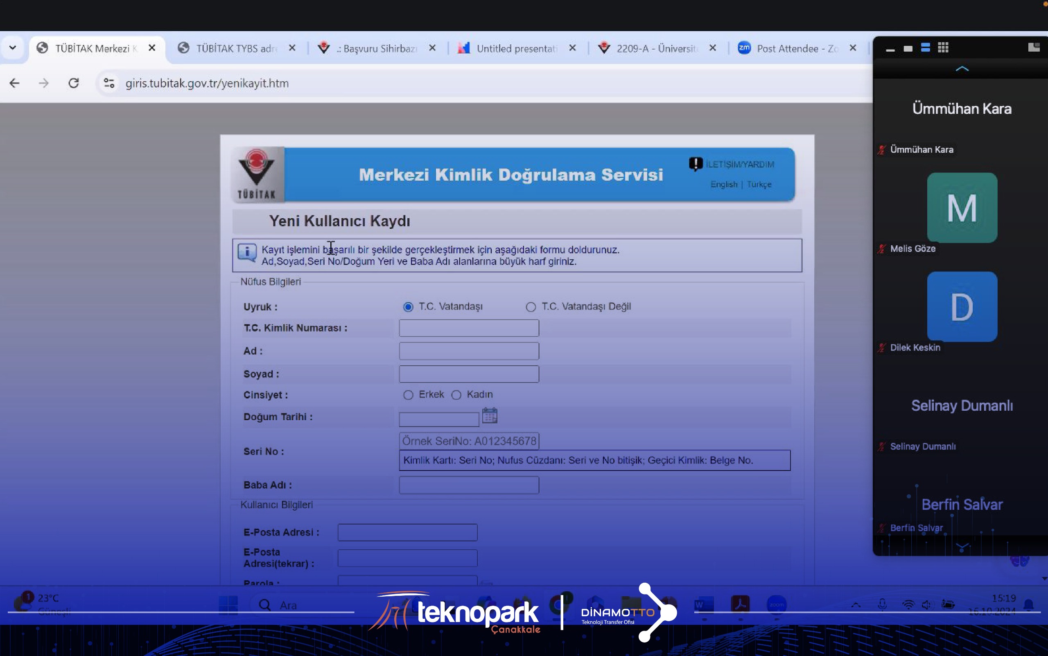Open the calendar picker beside Doğum Tarihi
The width and height of the screenshot is (1048, 656).
coord(490,416)
